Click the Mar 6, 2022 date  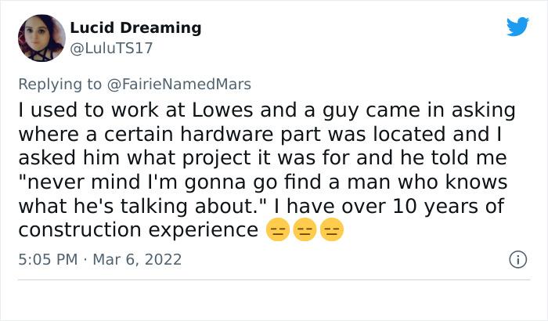(x=139, y=258)
